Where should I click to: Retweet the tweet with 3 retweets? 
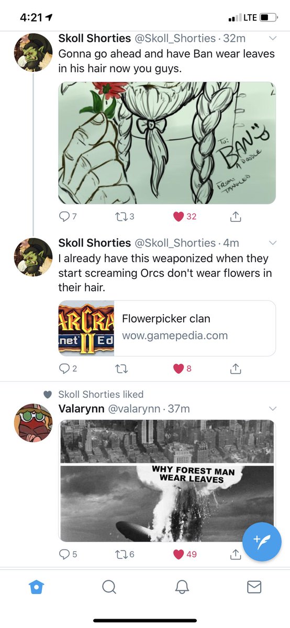121,216
